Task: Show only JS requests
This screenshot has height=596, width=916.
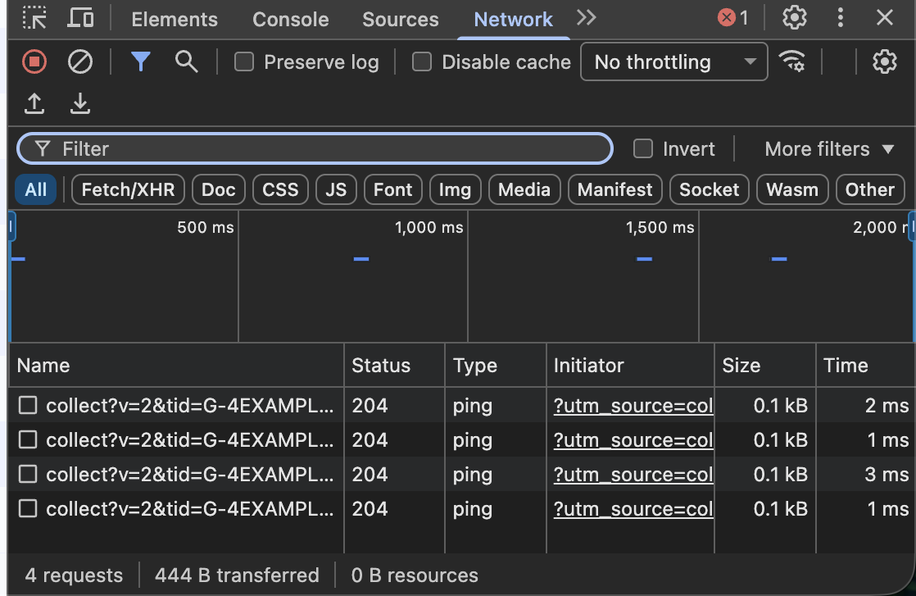Action: point(336,190)
